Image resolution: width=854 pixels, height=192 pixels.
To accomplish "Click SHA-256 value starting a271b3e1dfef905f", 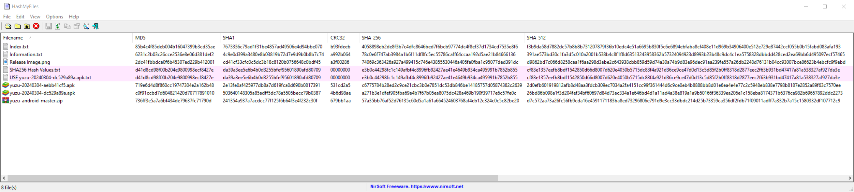I will point(439,93).
